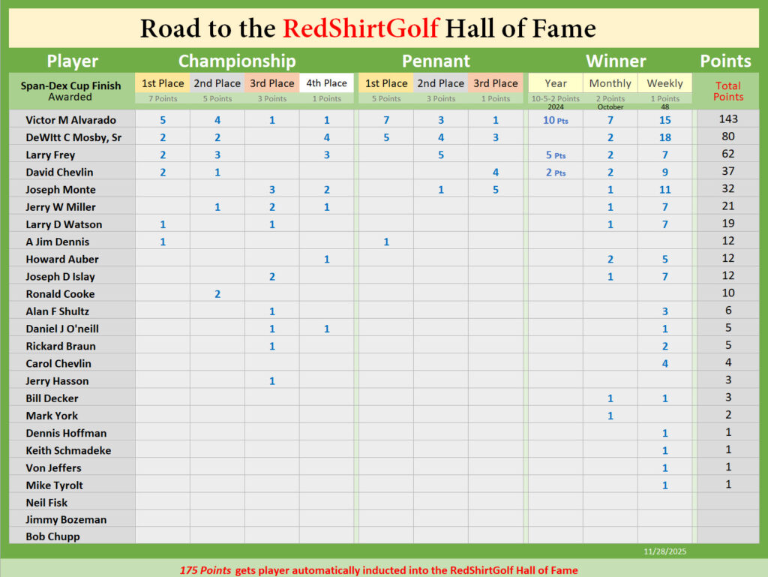
Task: Click the red Total Points header
Action: [x=727, y=91]
